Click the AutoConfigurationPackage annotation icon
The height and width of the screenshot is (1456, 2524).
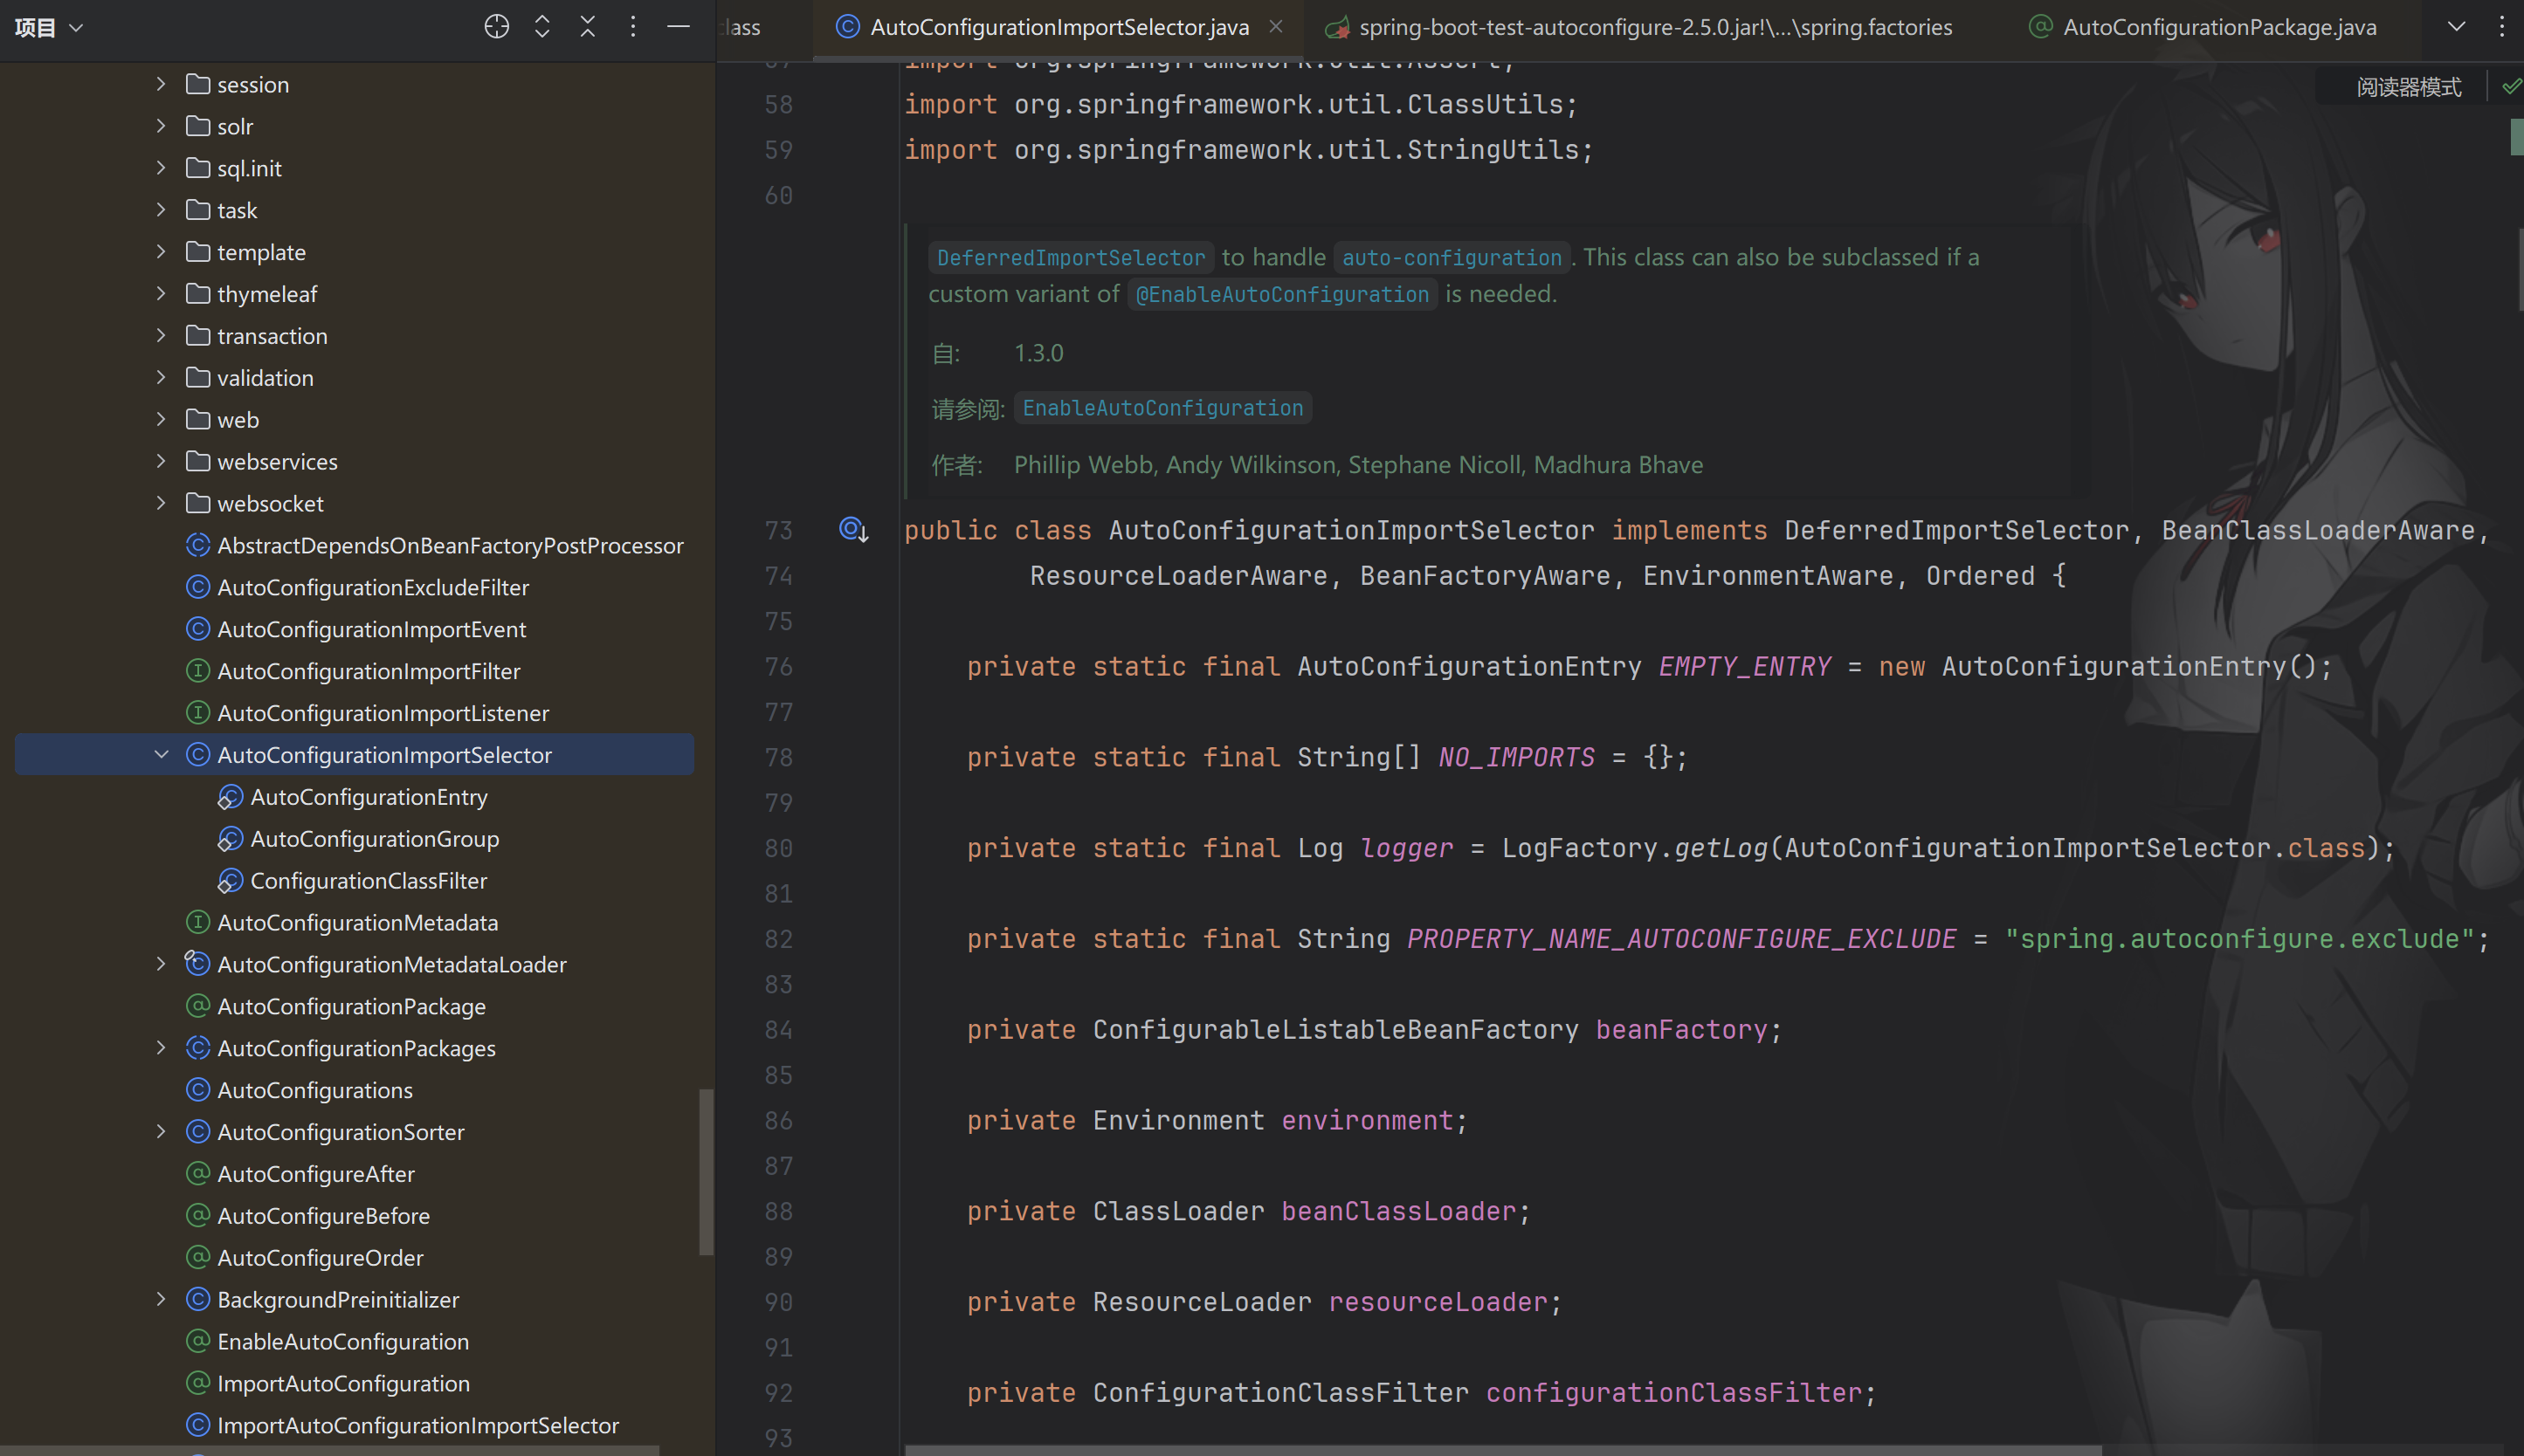(198, 1006)
